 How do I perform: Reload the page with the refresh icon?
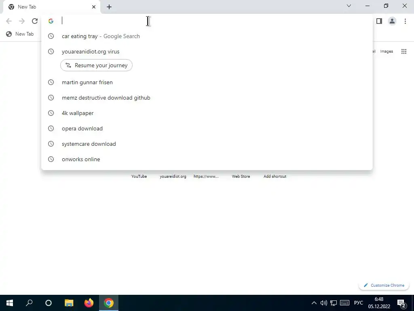coord(35,21)
